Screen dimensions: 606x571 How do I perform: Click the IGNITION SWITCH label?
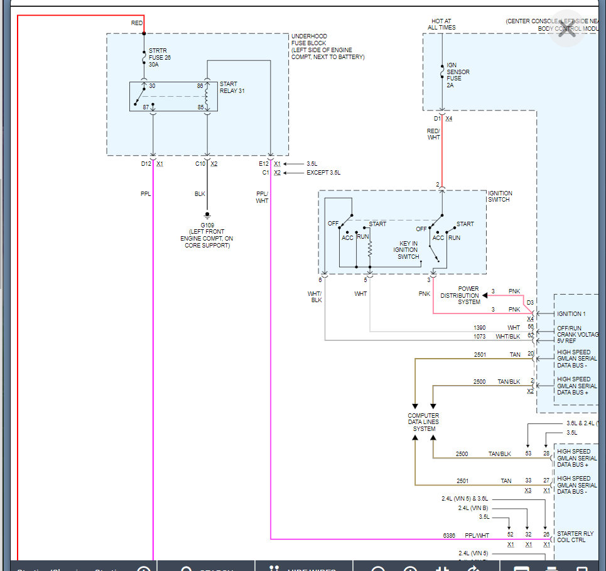point(500,197)
